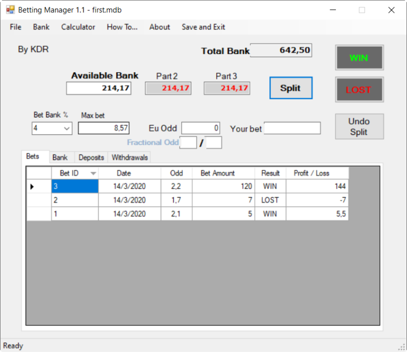Click the Available Bank value field
This screenshot has height=352, width=407.
[x=99, y=88]
